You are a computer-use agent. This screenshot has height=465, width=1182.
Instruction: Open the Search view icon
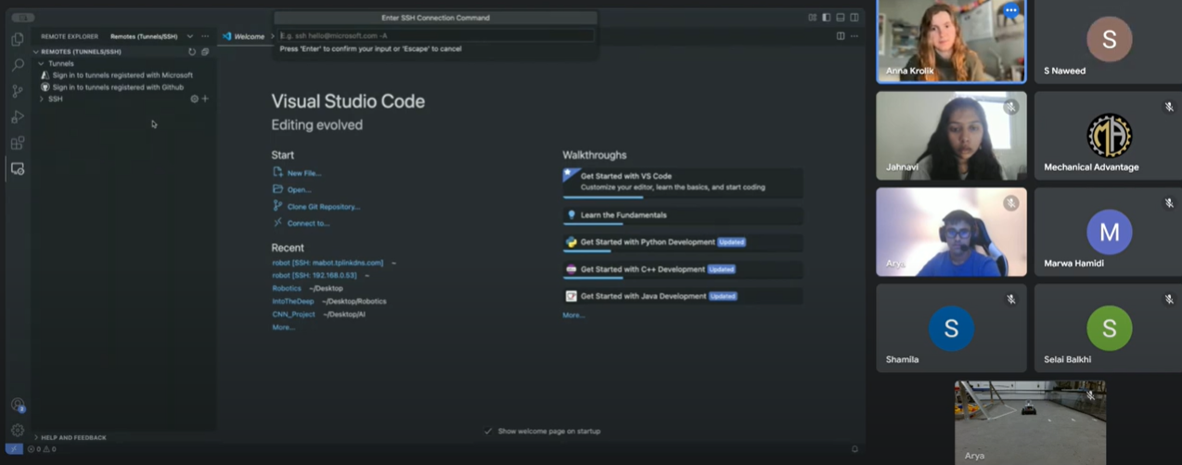coord(18,65)
